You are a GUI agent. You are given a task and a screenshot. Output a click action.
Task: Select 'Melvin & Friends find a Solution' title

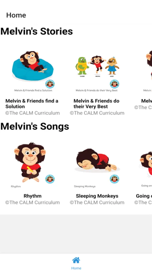click(32, 104)
